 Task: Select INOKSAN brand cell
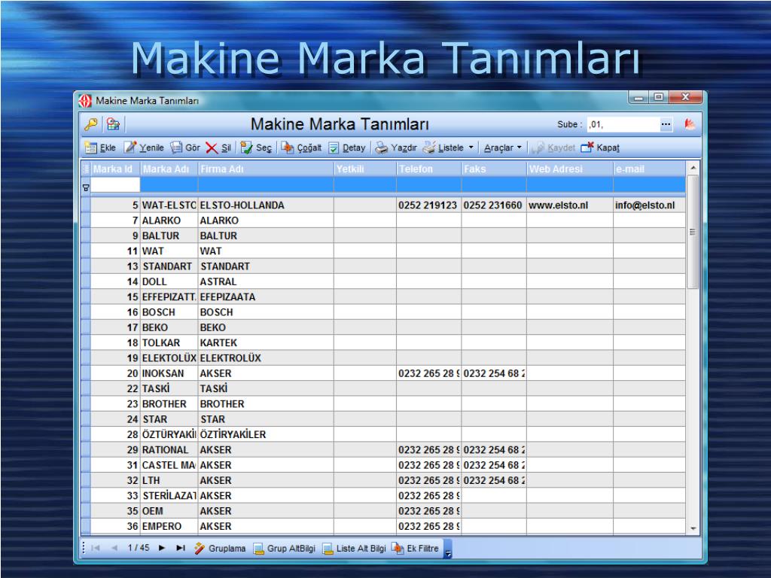[169, 373]
